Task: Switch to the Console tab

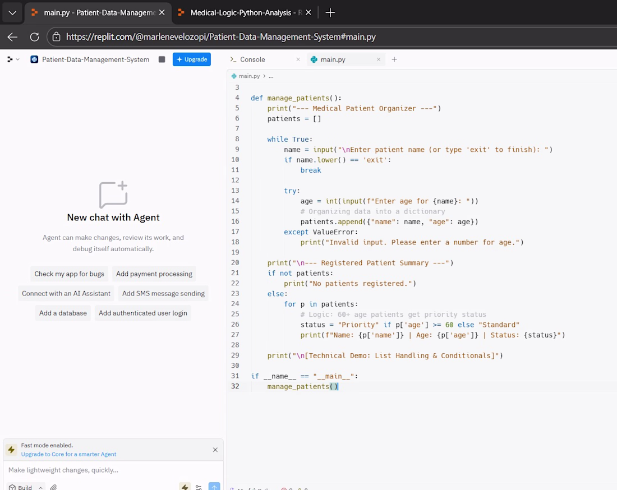Action: pyautogui.click(x=252, y=59)
